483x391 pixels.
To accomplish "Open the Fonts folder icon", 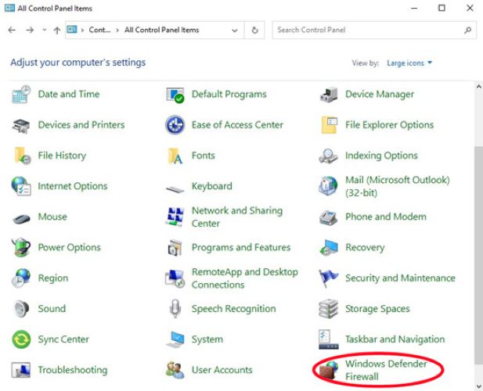I will [175, 156].
